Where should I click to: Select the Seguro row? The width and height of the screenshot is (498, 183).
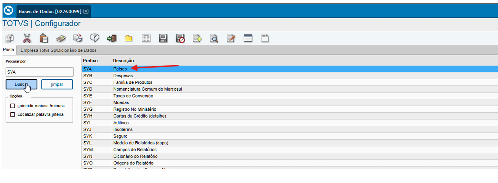pos(290,136)
